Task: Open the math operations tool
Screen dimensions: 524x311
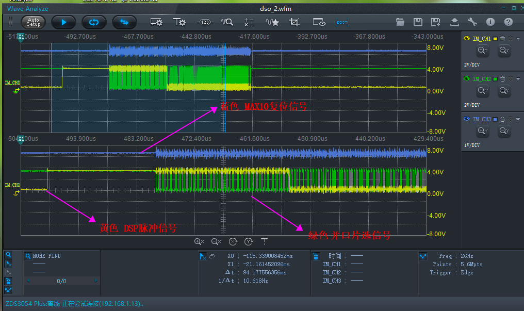Action: [x=249, y=22]
